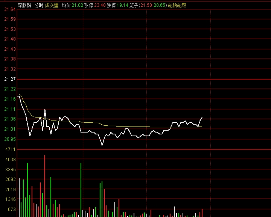Select the 分时 chart label
Image resolution: width=271 pixels, height=217 pixels.
click(39, 5)
